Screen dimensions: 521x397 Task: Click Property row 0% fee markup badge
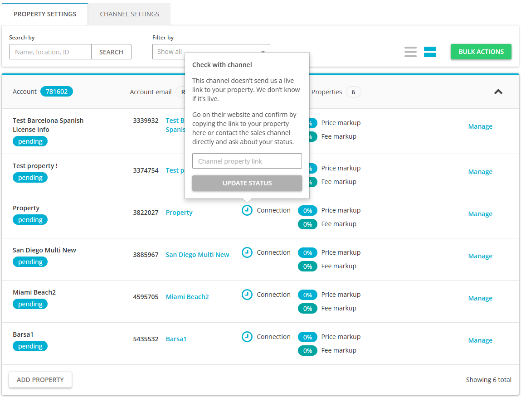coord(308,224)
